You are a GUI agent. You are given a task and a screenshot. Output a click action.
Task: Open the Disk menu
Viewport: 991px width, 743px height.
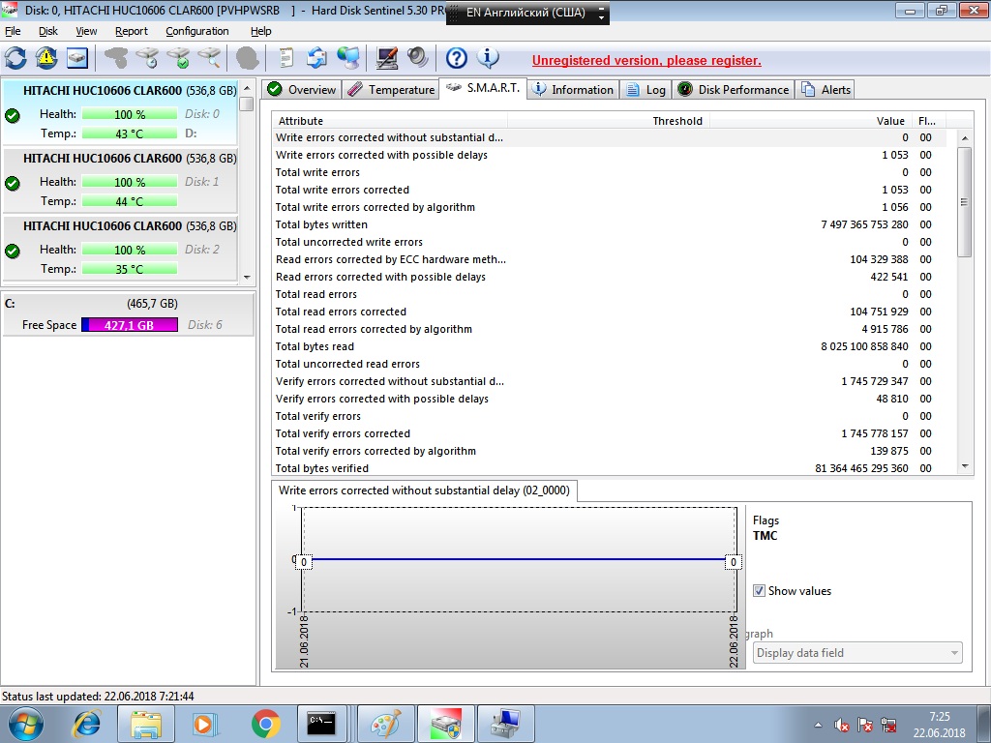coord(48,31)
